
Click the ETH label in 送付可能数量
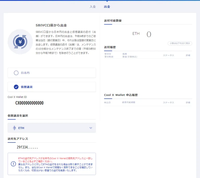point(136,34)
